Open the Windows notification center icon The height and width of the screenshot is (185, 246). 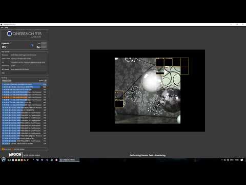[242, 160]
